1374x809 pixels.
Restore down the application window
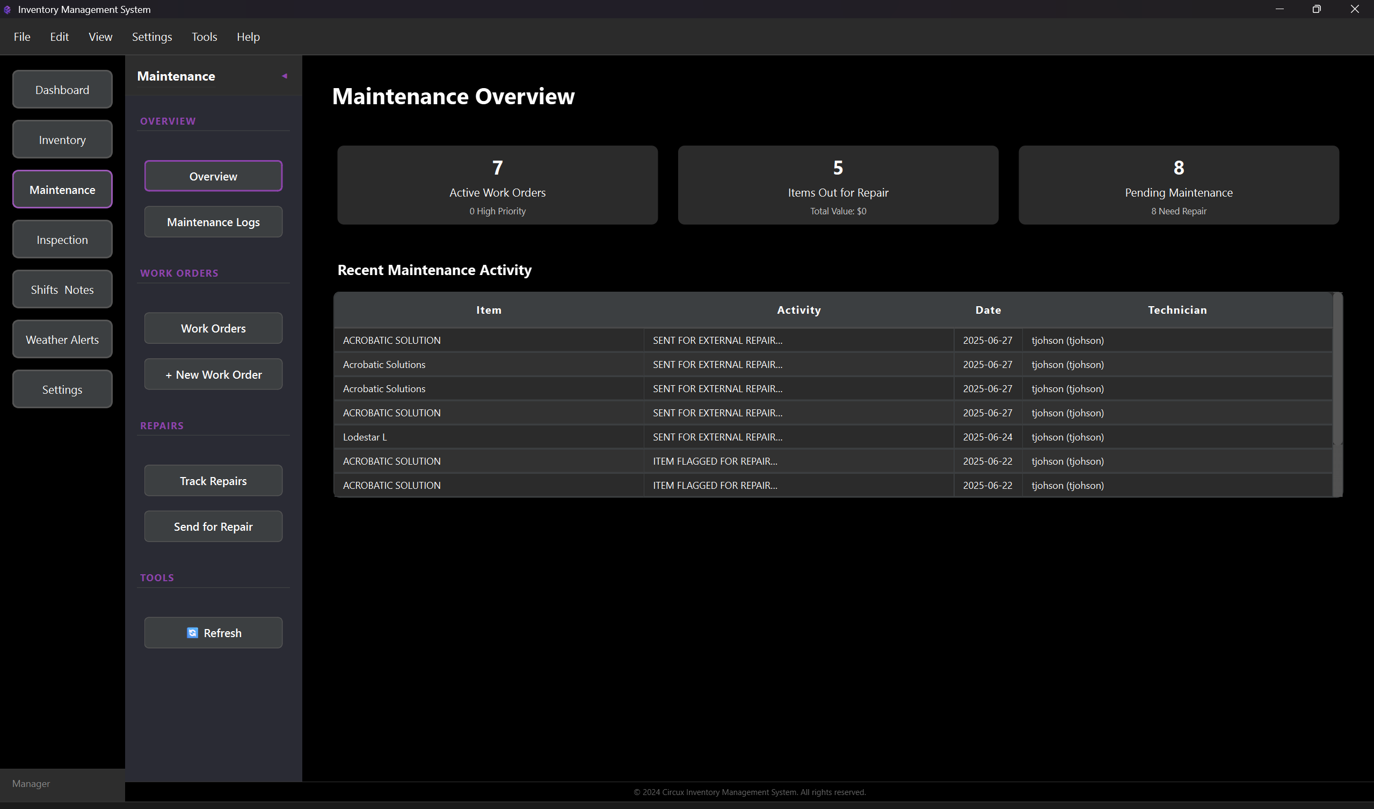pos(1316,9)
